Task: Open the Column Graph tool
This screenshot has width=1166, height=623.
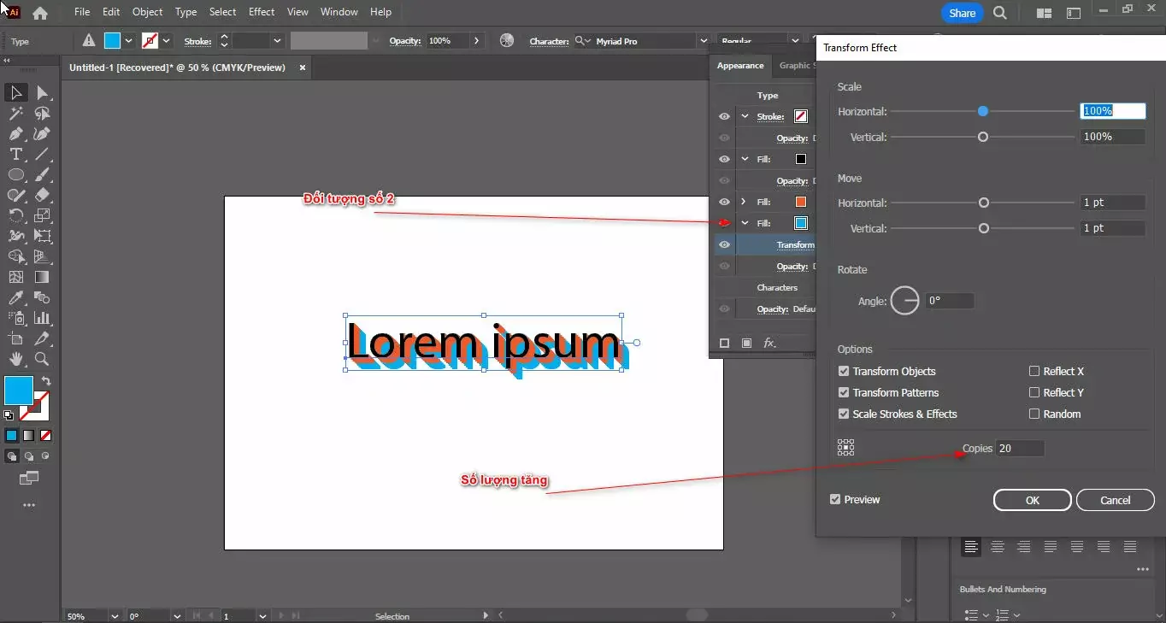Action: pos(43,318)
